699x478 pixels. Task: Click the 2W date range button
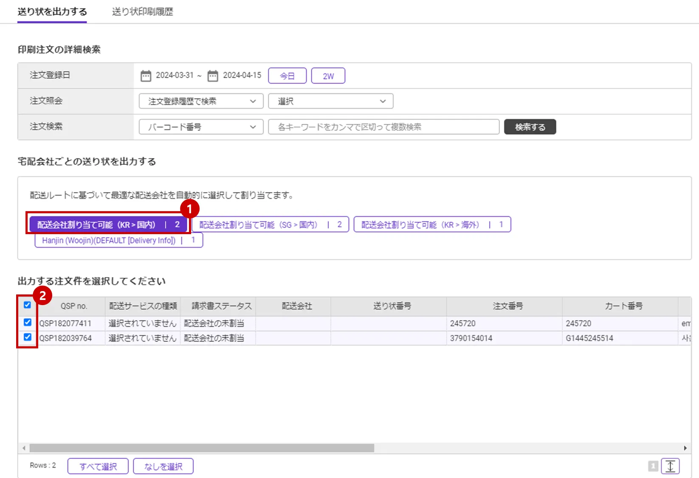pyautogui.click(x=328, y=76)
